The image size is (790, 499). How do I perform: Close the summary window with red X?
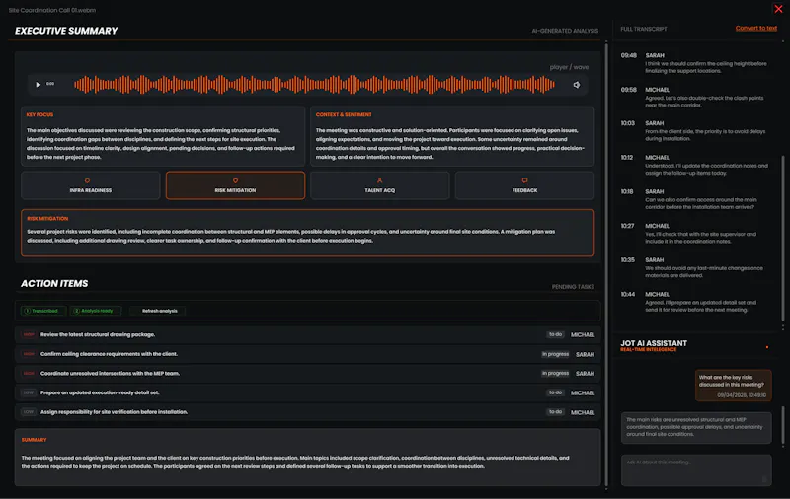coord(778,9)
